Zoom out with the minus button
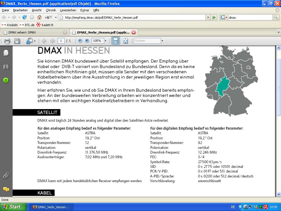281x211 pixels. pos(80,41)
